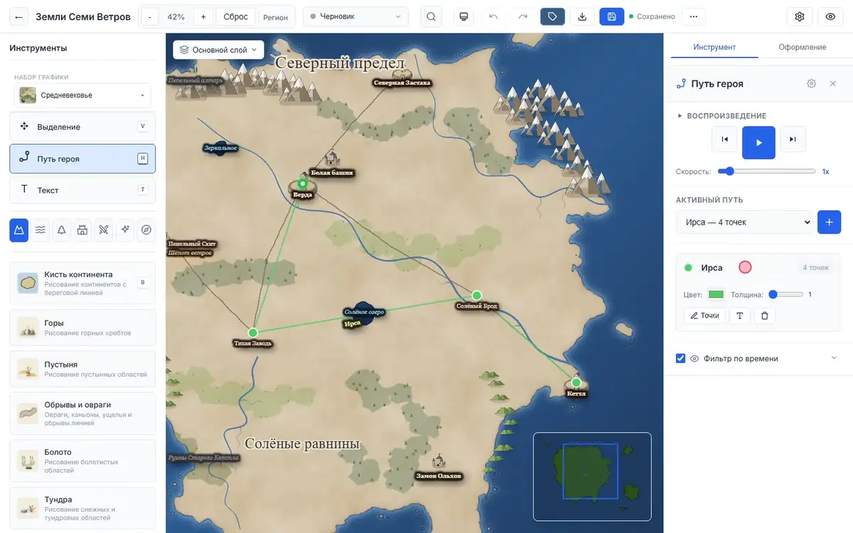Delete the Ирса path with trash icon
The image size is (853, 533).
click(765, 316)
